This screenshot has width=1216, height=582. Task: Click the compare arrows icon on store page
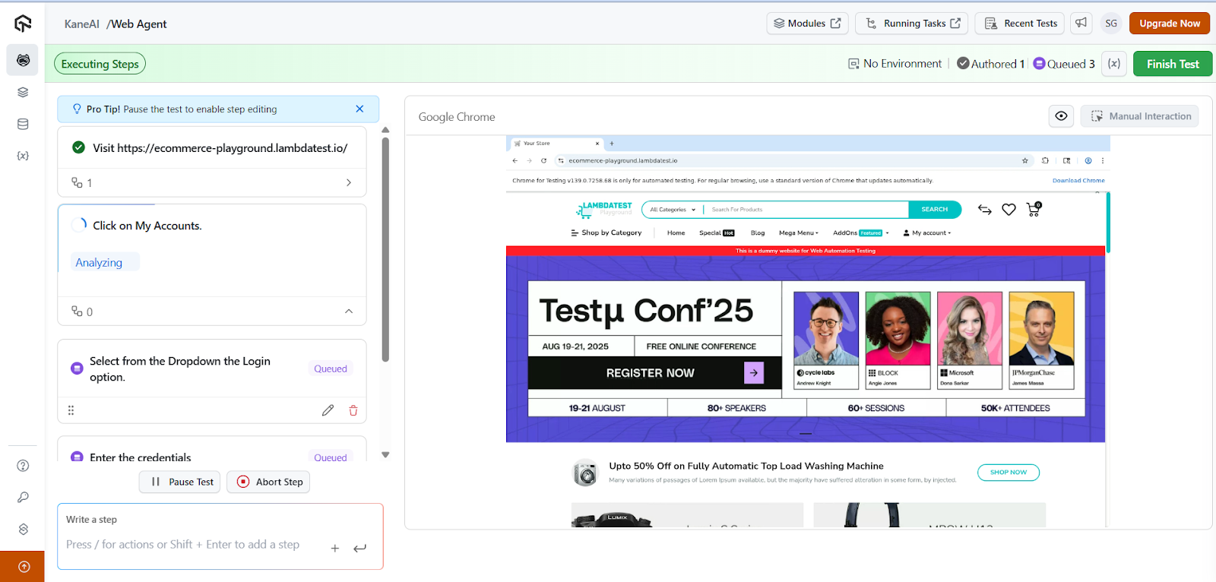985,210
